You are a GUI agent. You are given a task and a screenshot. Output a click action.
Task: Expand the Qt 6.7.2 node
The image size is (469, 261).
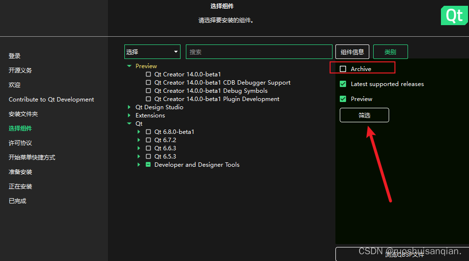coord(139,140)
